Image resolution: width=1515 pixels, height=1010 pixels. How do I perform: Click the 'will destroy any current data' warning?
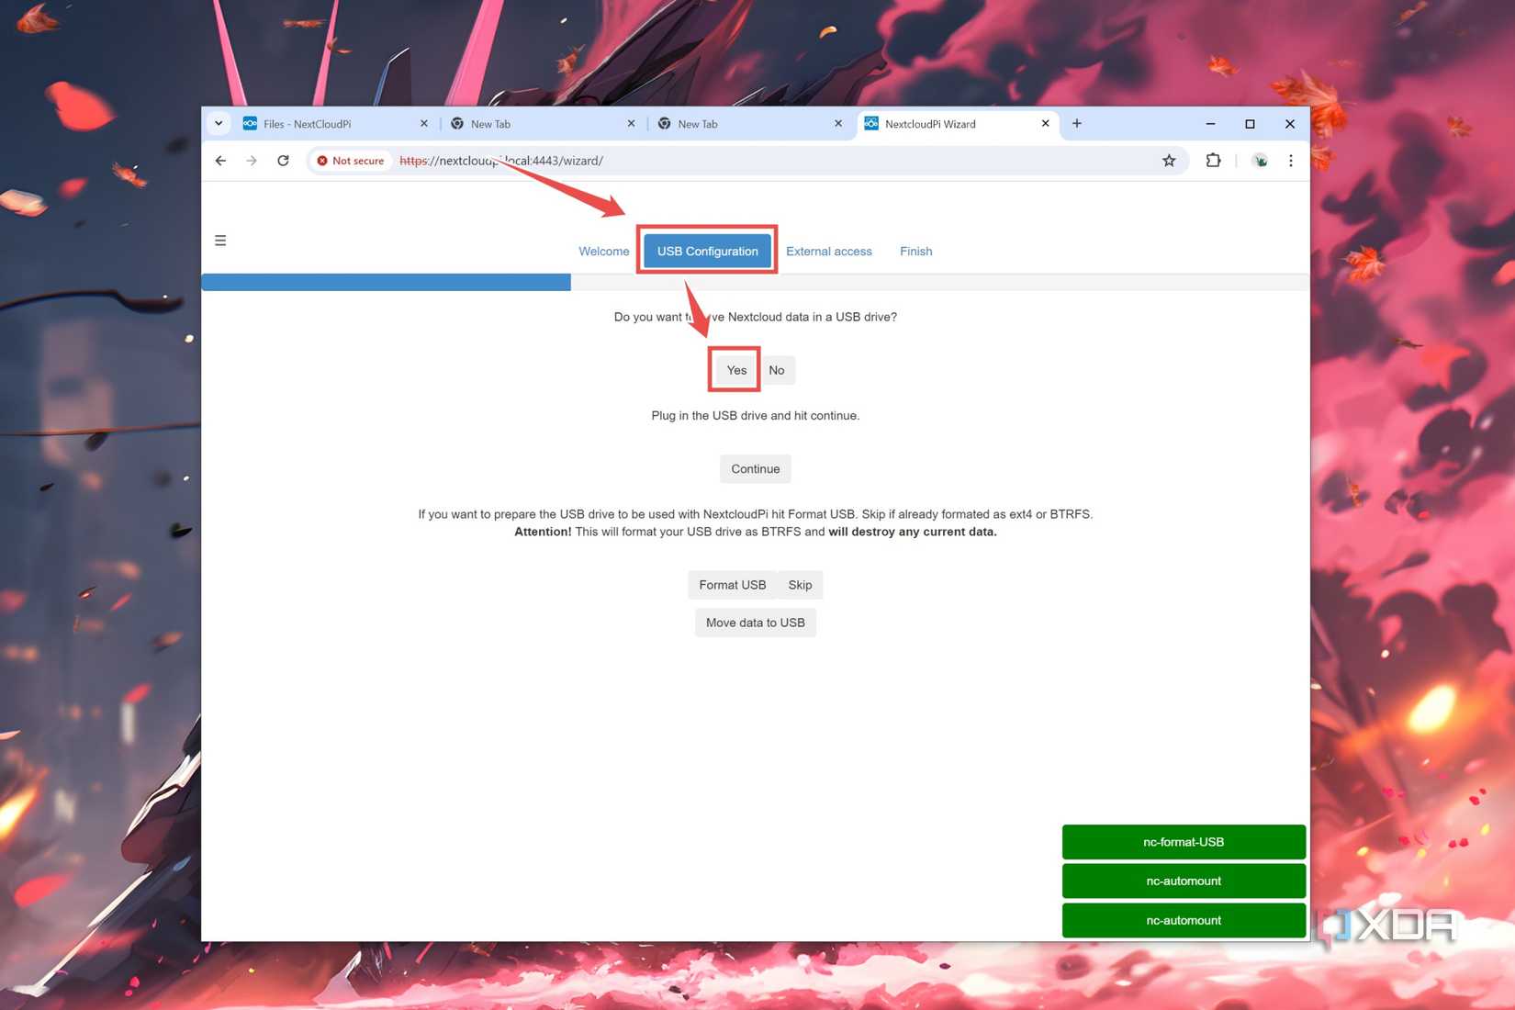[x=913, y=532]
